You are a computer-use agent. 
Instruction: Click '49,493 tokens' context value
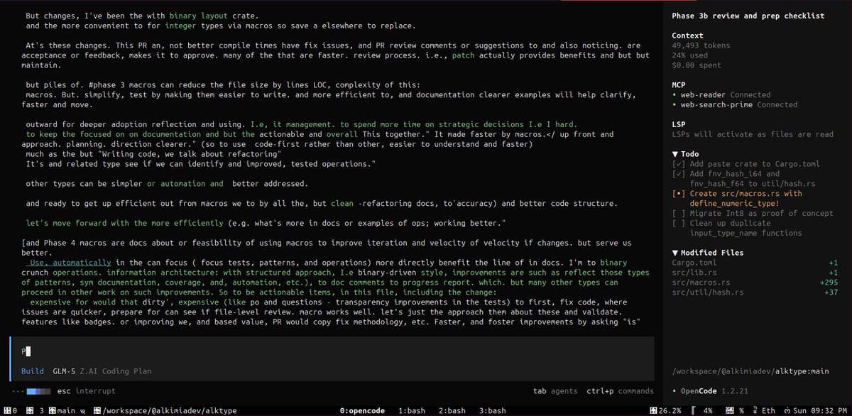(x=702, y=45)
